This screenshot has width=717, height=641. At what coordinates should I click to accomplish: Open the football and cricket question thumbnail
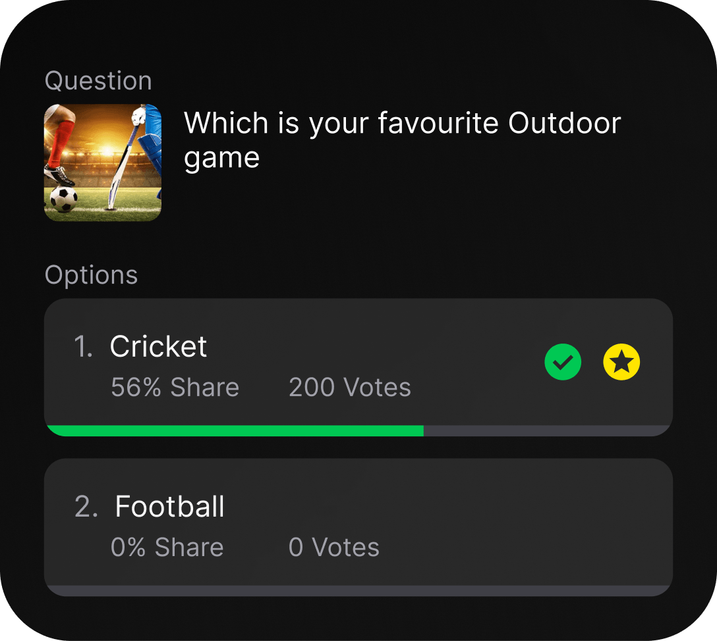coord(103,163)
